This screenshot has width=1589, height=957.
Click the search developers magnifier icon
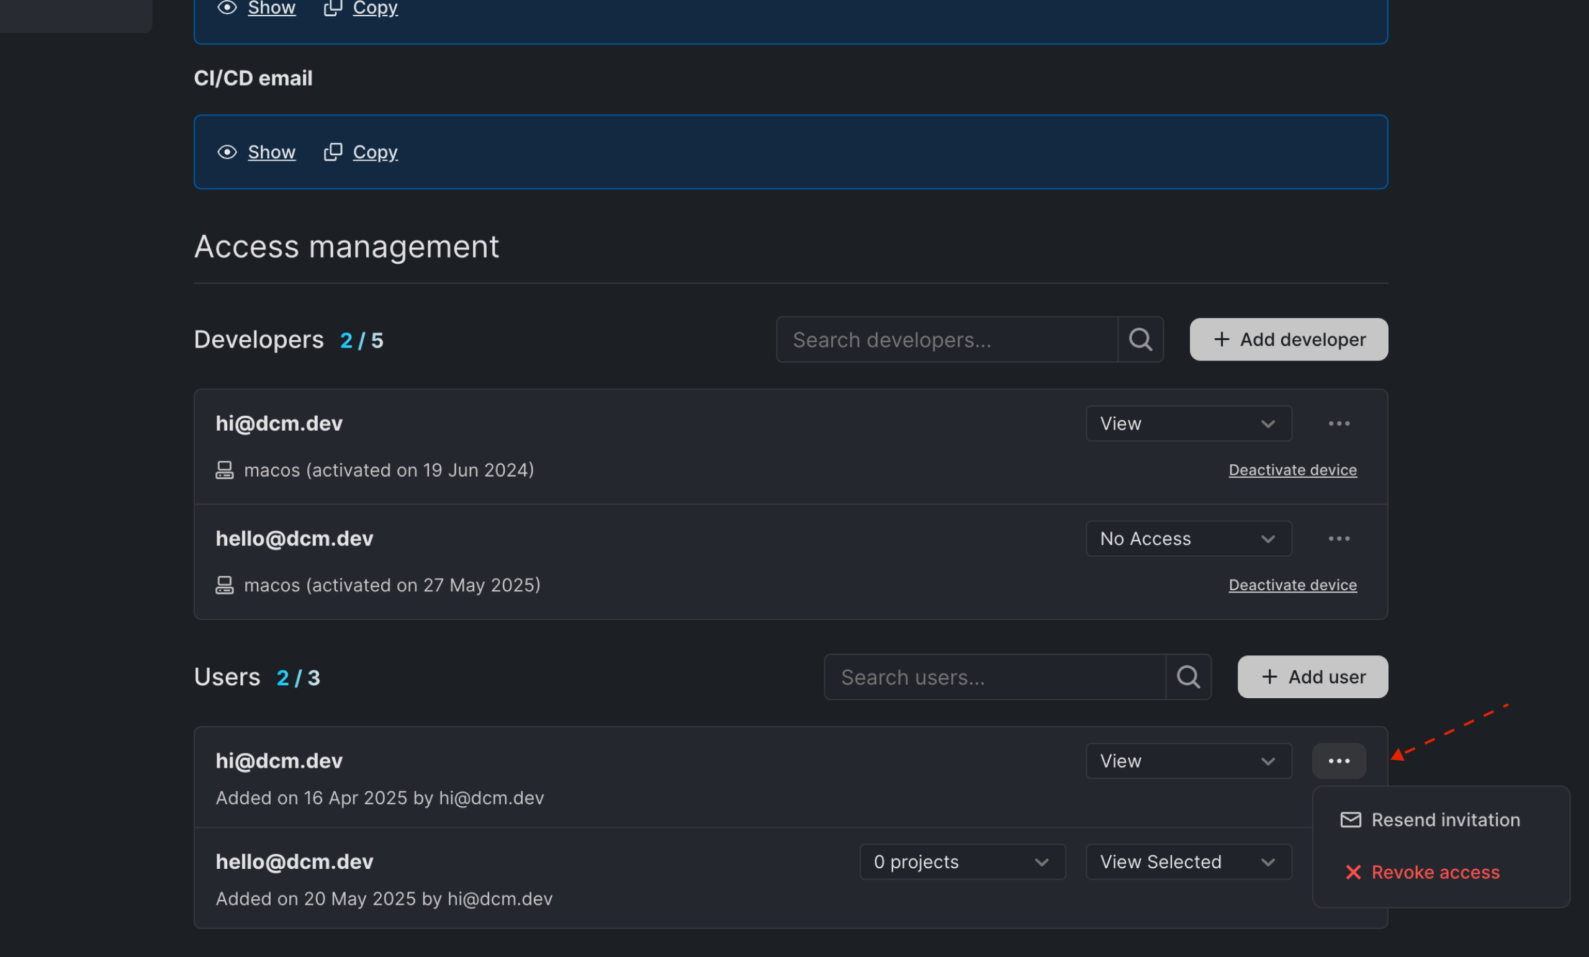(1140, 339)
